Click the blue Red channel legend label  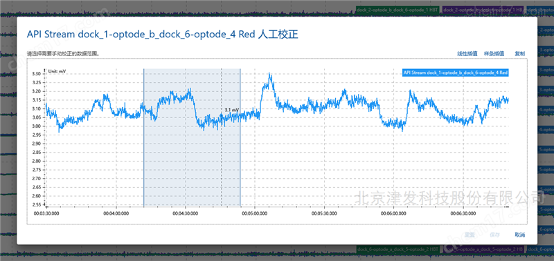click(456, 72)
